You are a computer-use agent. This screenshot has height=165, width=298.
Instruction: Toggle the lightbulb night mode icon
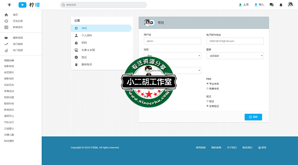(9, 5)
